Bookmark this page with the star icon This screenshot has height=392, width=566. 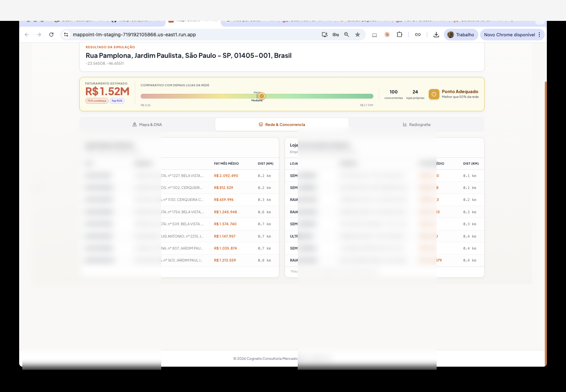click(x=358, y=35)
